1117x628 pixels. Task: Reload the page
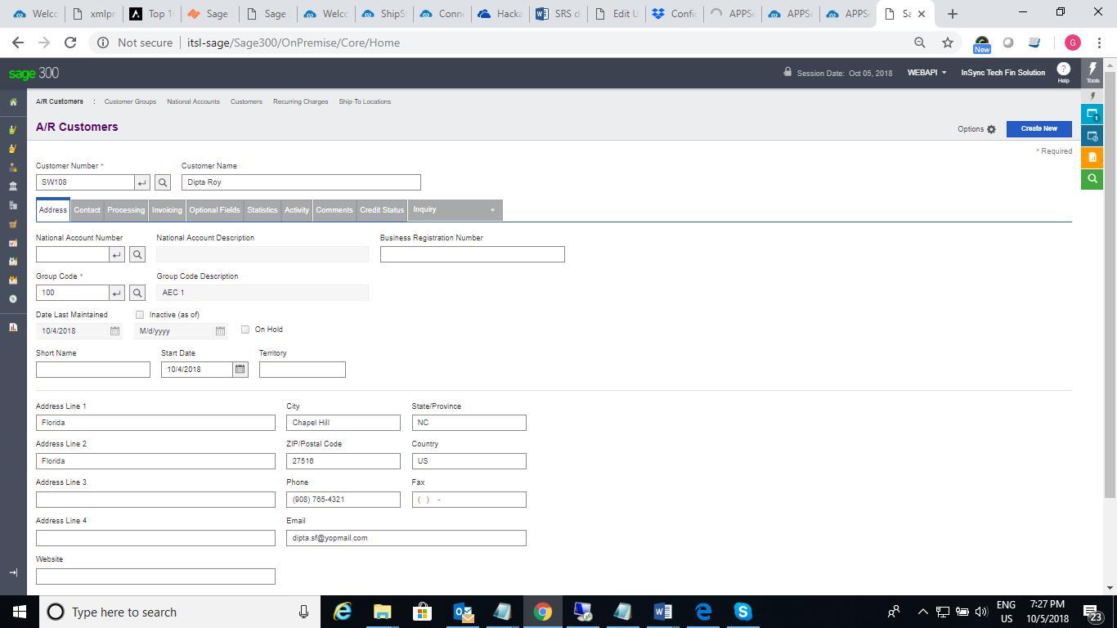point(70,43)
